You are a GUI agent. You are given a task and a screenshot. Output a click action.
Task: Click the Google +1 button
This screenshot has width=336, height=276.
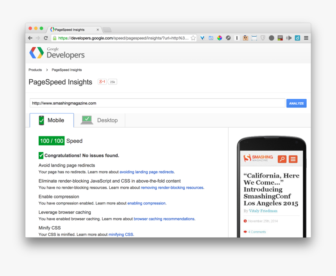(x=102, y=82)
